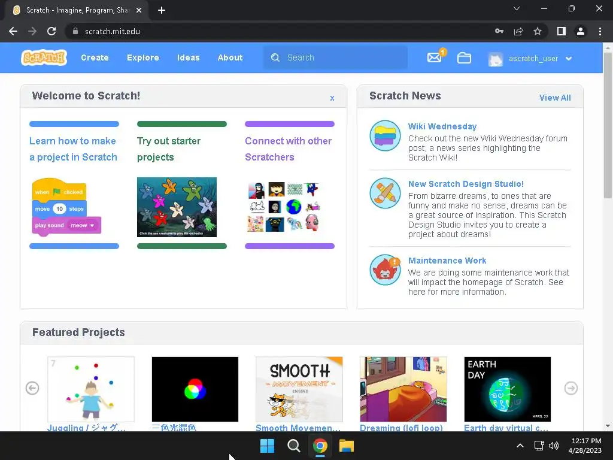Bookmark this page with star icon
The image size is (613, 460).
tap(538, 31)
